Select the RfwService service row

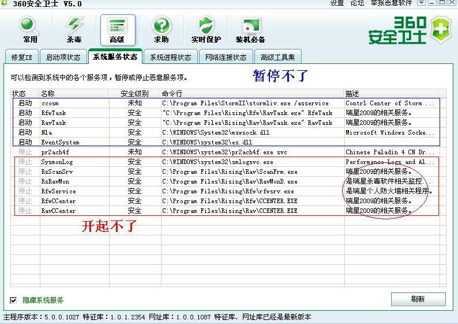click(x=226, y=191)
